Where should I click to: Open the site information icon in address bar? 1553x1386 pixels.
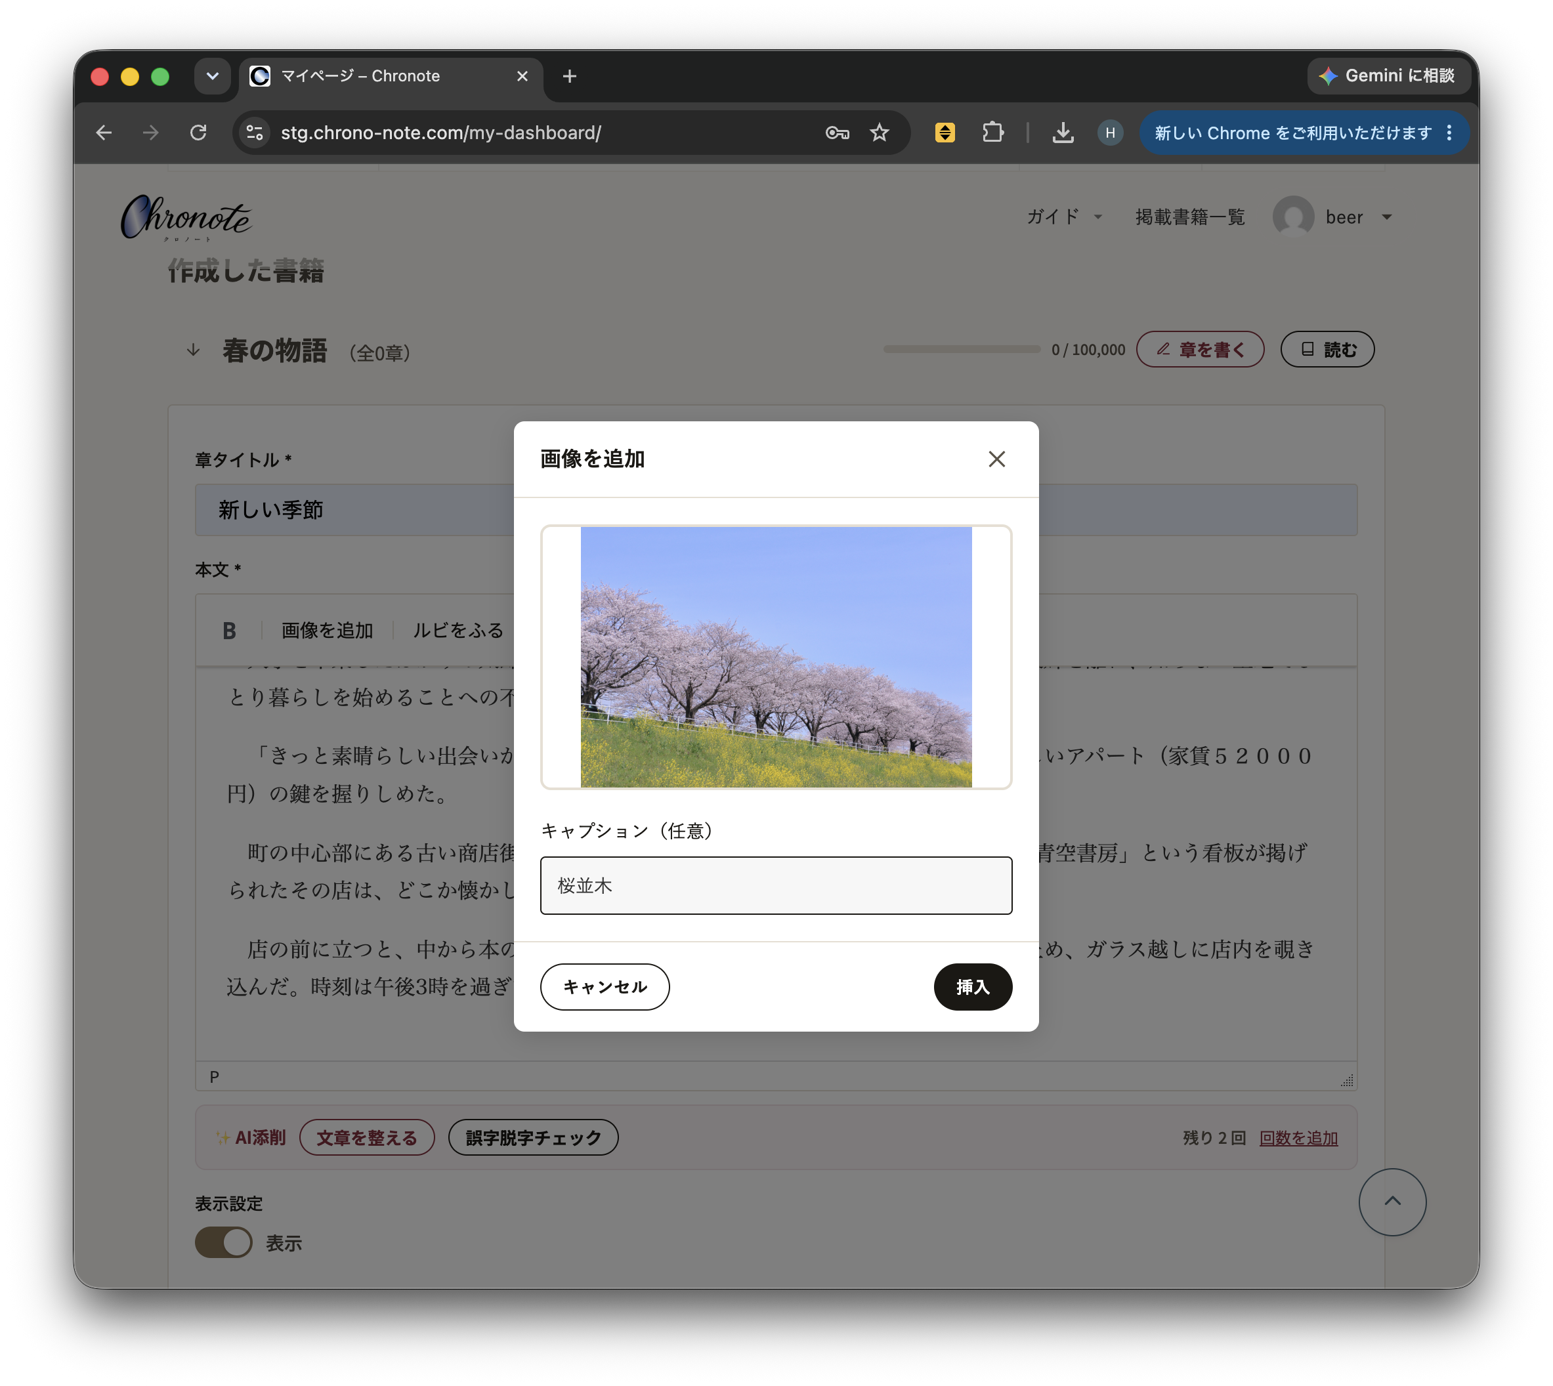[255, 133]
